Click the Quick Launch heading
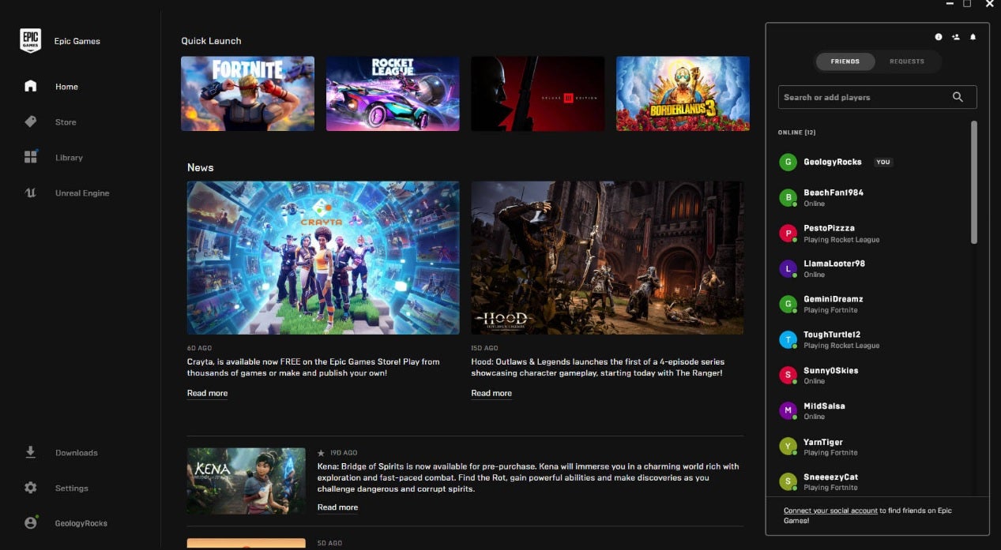 (x=211, y=41)
